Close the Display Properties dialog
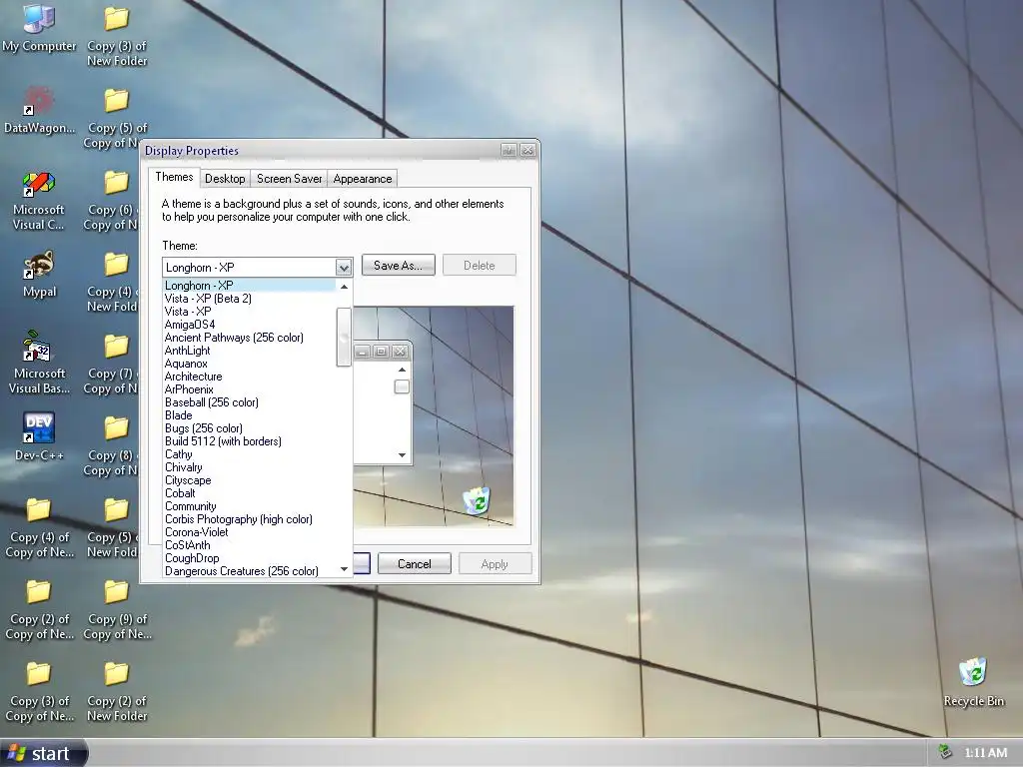The height and width of the screenshot is (767, 1023). (527, 150)
